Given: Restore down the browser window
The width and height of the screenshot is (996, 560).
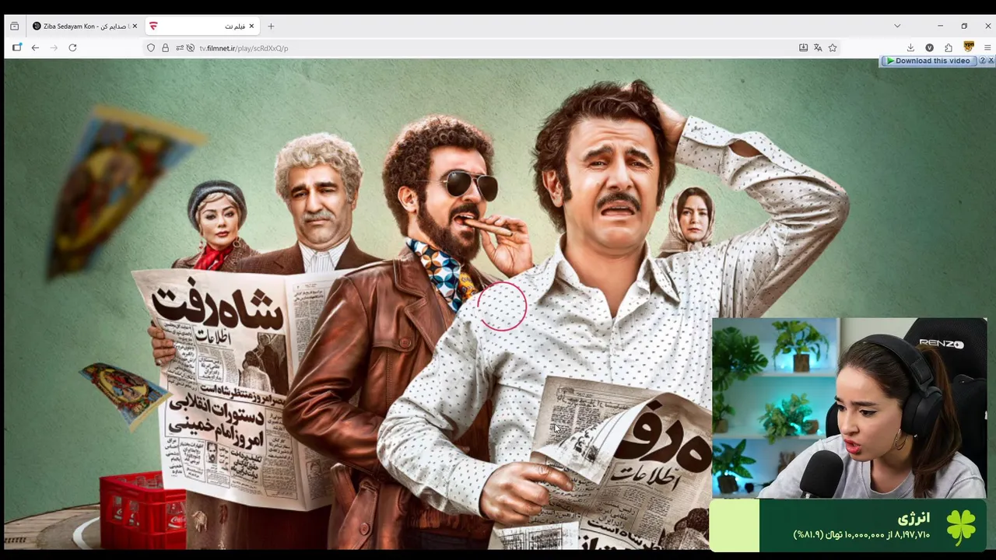Looking at the screenshot, I should 964,26.
